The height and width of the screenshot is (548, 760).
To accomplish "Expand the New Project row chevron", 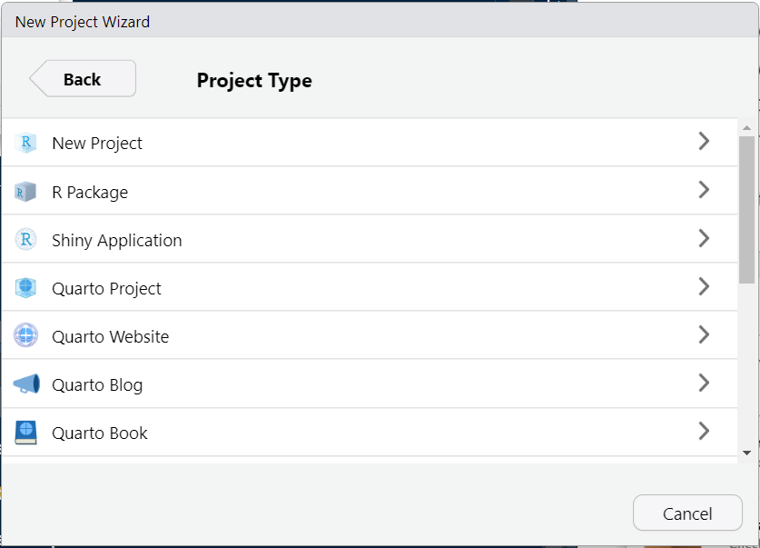I will click(704, 141).
